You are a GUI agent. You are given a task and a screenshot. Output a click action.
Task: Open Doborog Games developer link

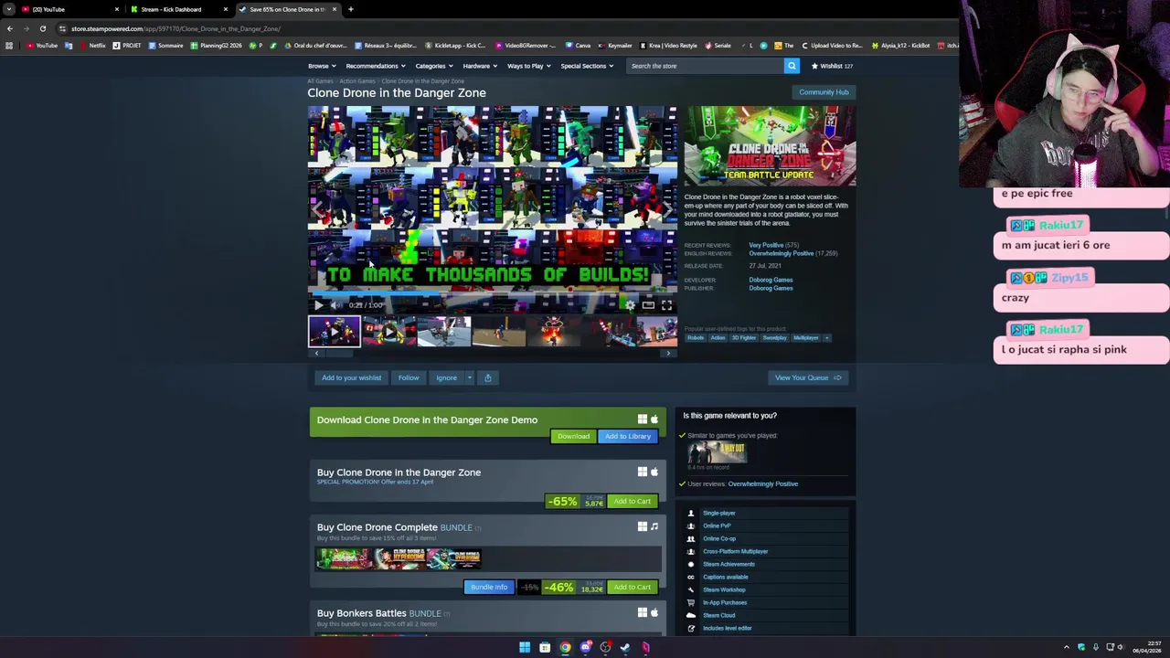771,280
